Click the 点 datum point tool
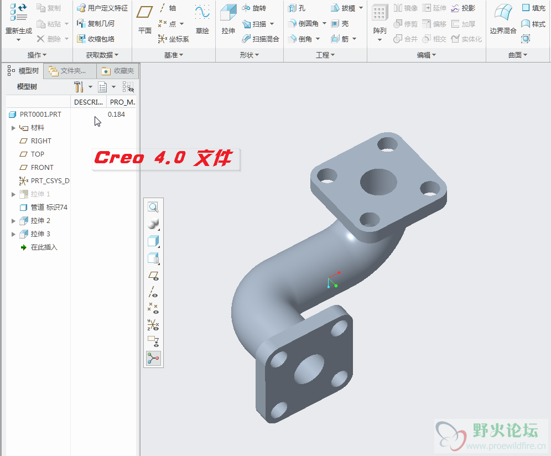This screenshot has height=456, width=551. pyautogui.click(x=167, y=24)
